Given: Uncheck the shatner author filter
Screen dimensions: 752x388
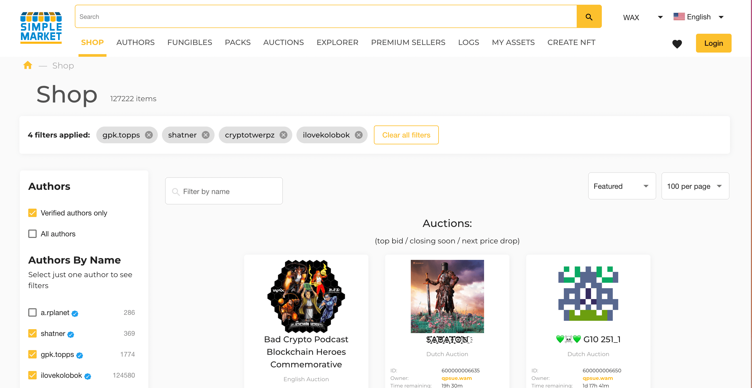Looking at the screenshot, I should (32, 333).
